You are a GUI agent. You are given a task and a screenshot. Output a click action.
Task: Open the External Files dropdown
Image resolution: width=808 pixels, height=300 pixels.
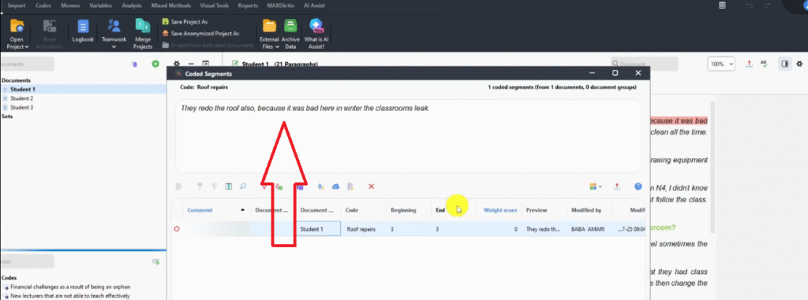pyautogui.click(x=269, y=34)
